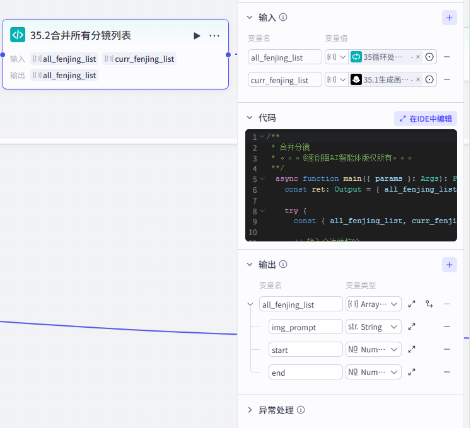This screenshot has width=471, height=428.
Task: Edit the curr_fenjing_list input name field
Action: pyautogui.click(x=284, y=79)
